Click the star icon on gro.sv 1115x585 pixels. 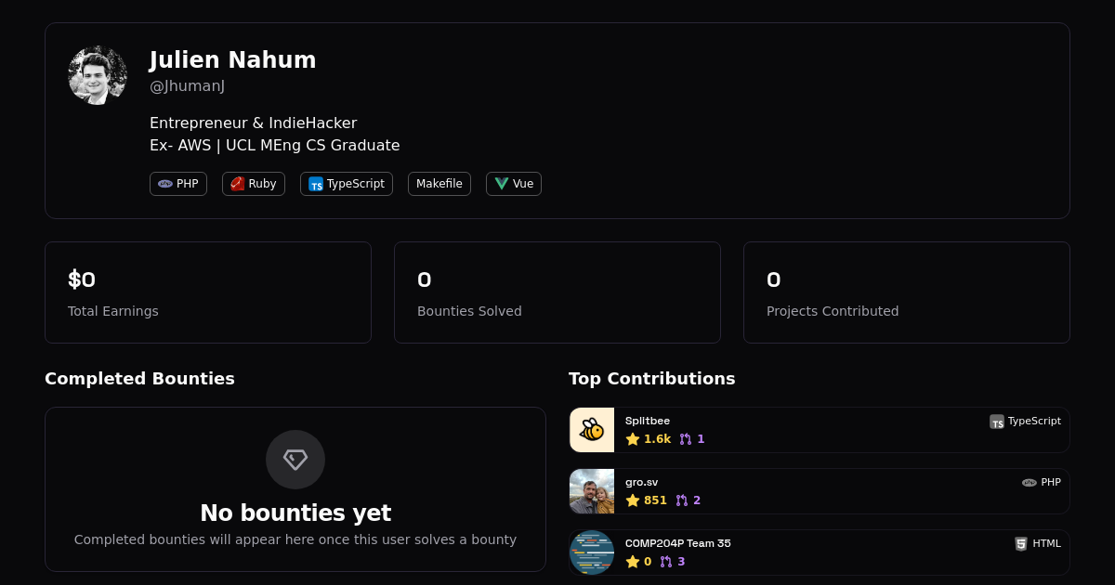tap(633, 500)
